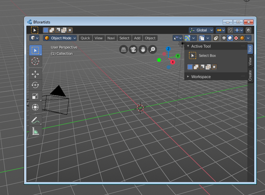The height and width of the screenshot is (195, 265).
Task: Toggle viewport overlays display
Action: click(x=202, y=38)
